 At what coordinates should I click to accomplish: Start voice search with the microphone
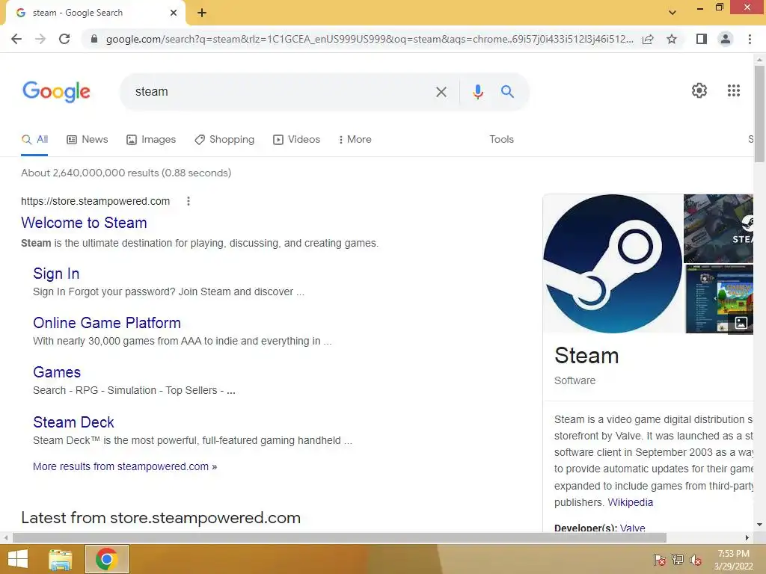tap(478, 92)
